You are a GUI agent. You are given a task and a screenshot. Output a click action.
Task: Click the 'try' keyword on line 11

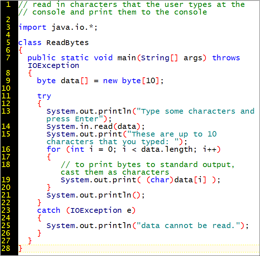[44, 96]
